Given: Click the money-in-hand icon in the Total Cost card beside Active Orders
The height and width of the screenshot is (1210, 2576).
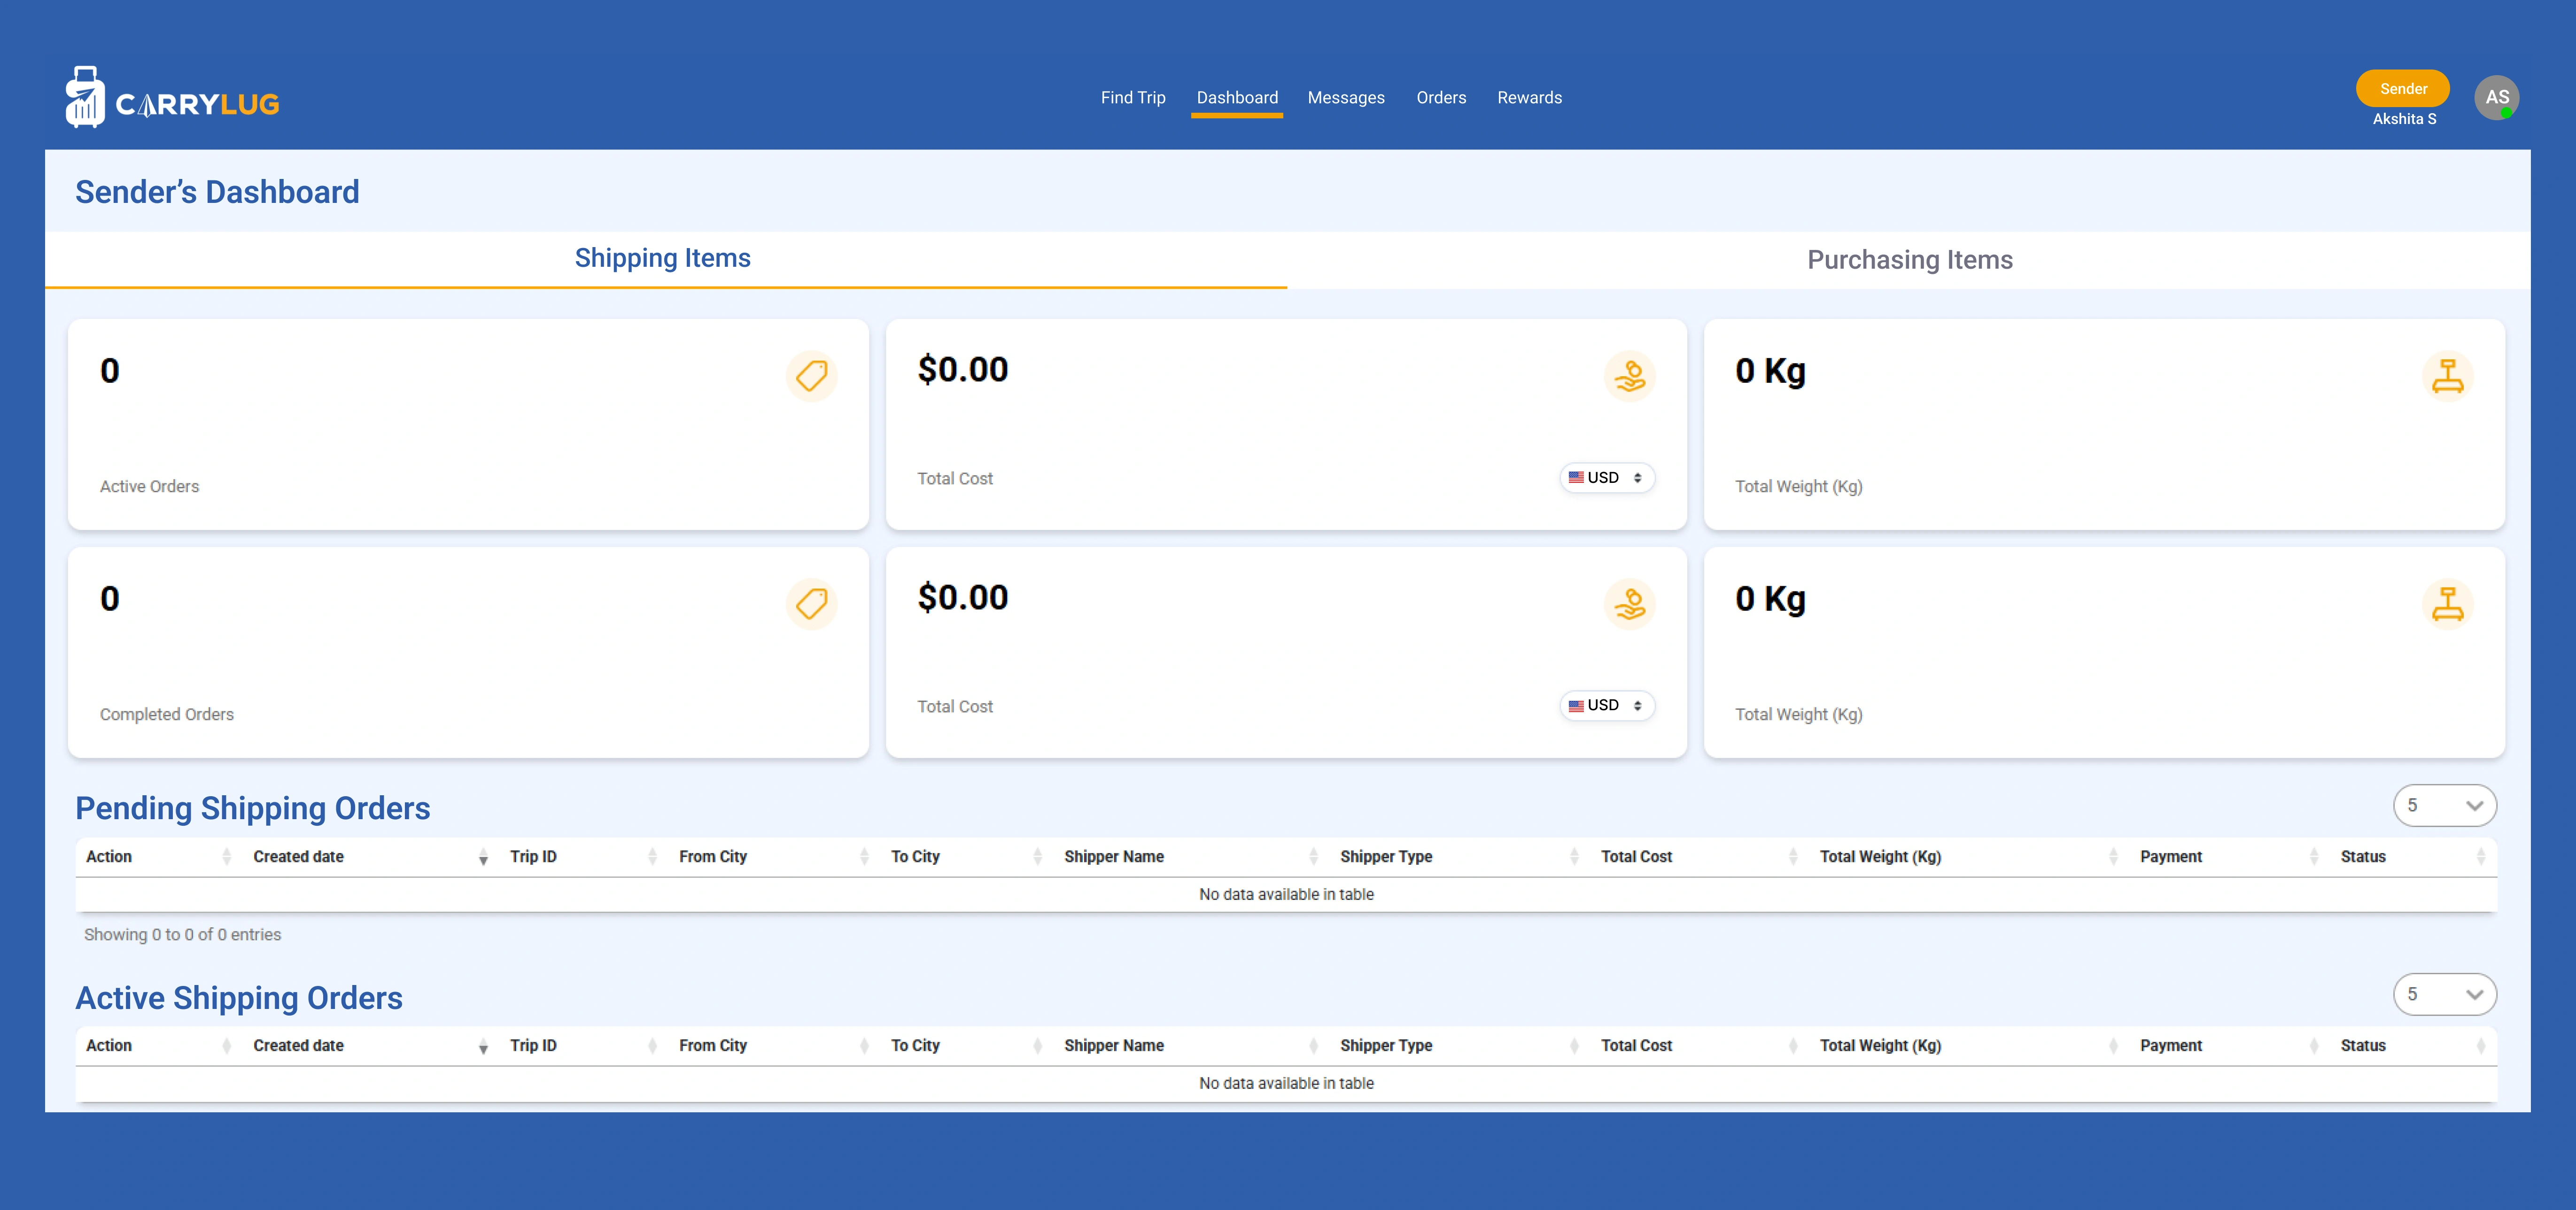Looking at the screenshot, I should coord(1629,376).
